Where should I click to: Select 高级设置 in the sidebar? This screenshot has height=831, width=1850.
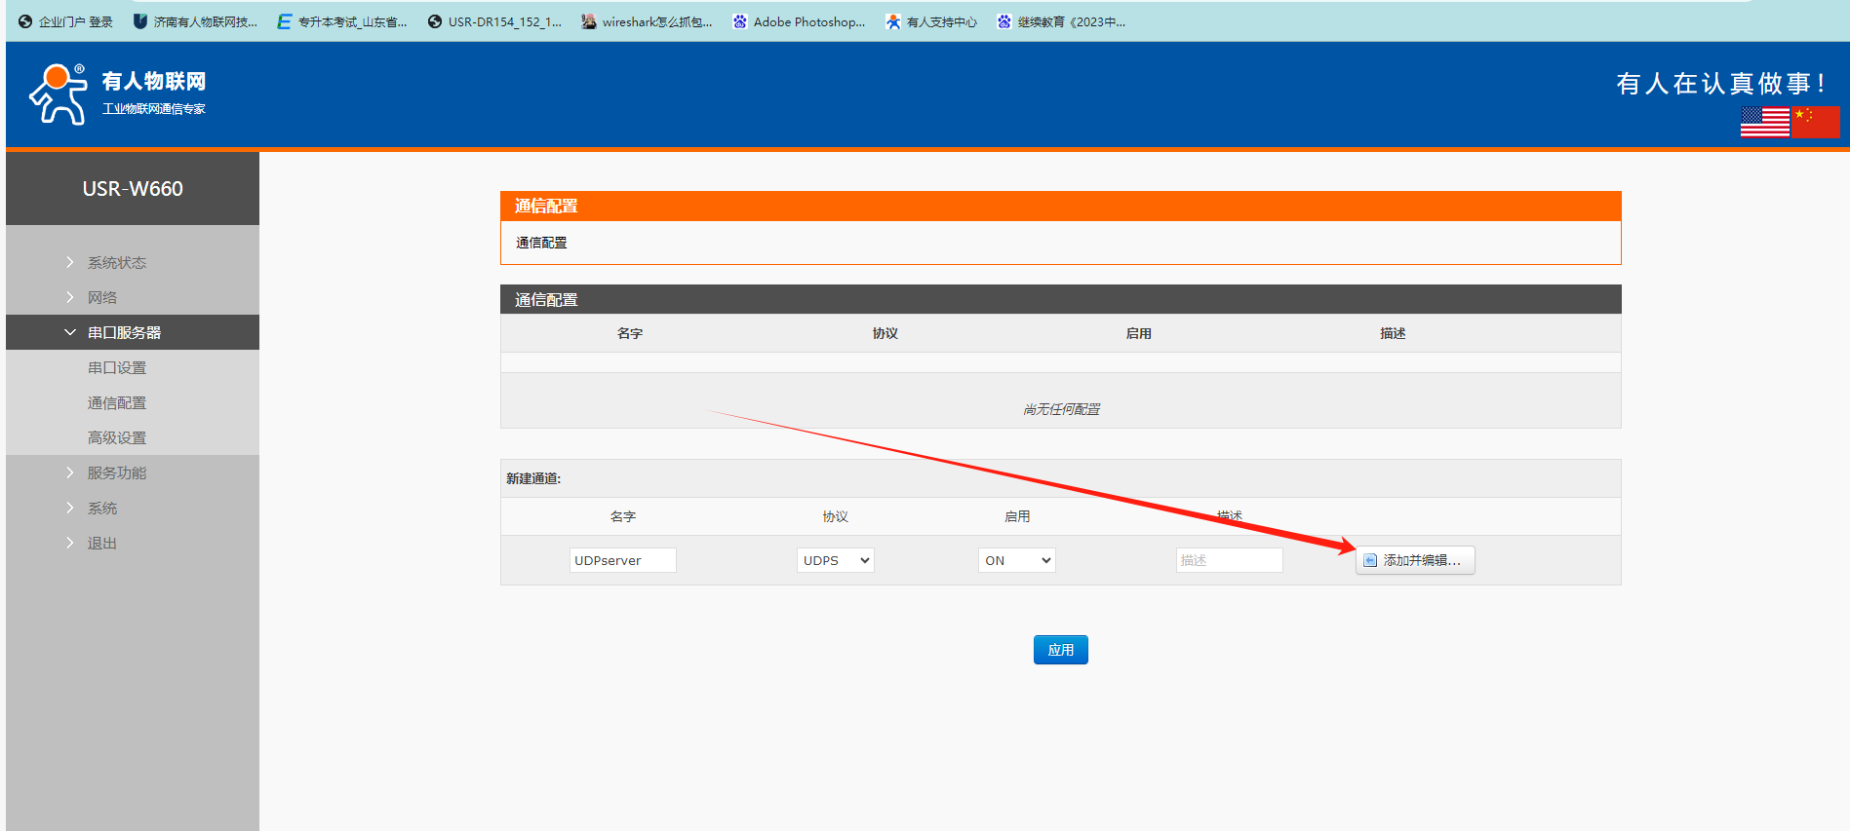116,437
